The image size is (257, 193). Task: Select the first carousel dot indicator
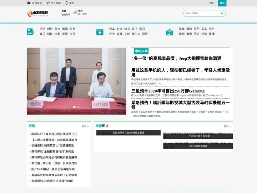tap(74, 107)
